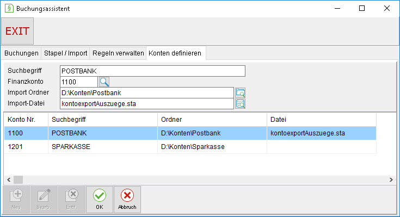Minimize the Buchungsassistent window

[337, 8]
